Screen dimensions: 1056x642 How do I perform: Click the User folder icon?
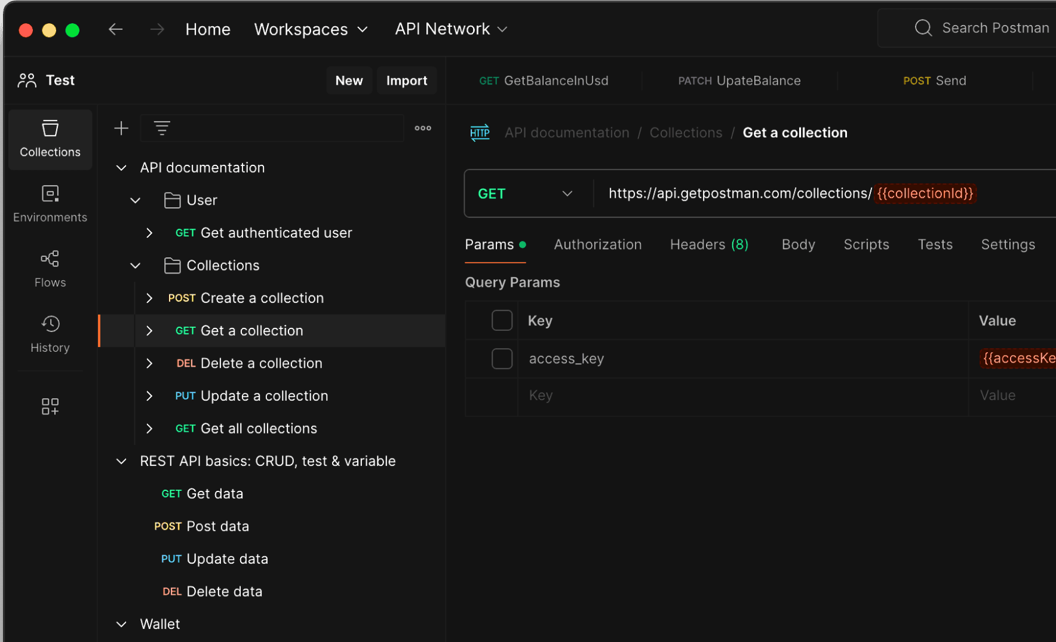(172, 200)
